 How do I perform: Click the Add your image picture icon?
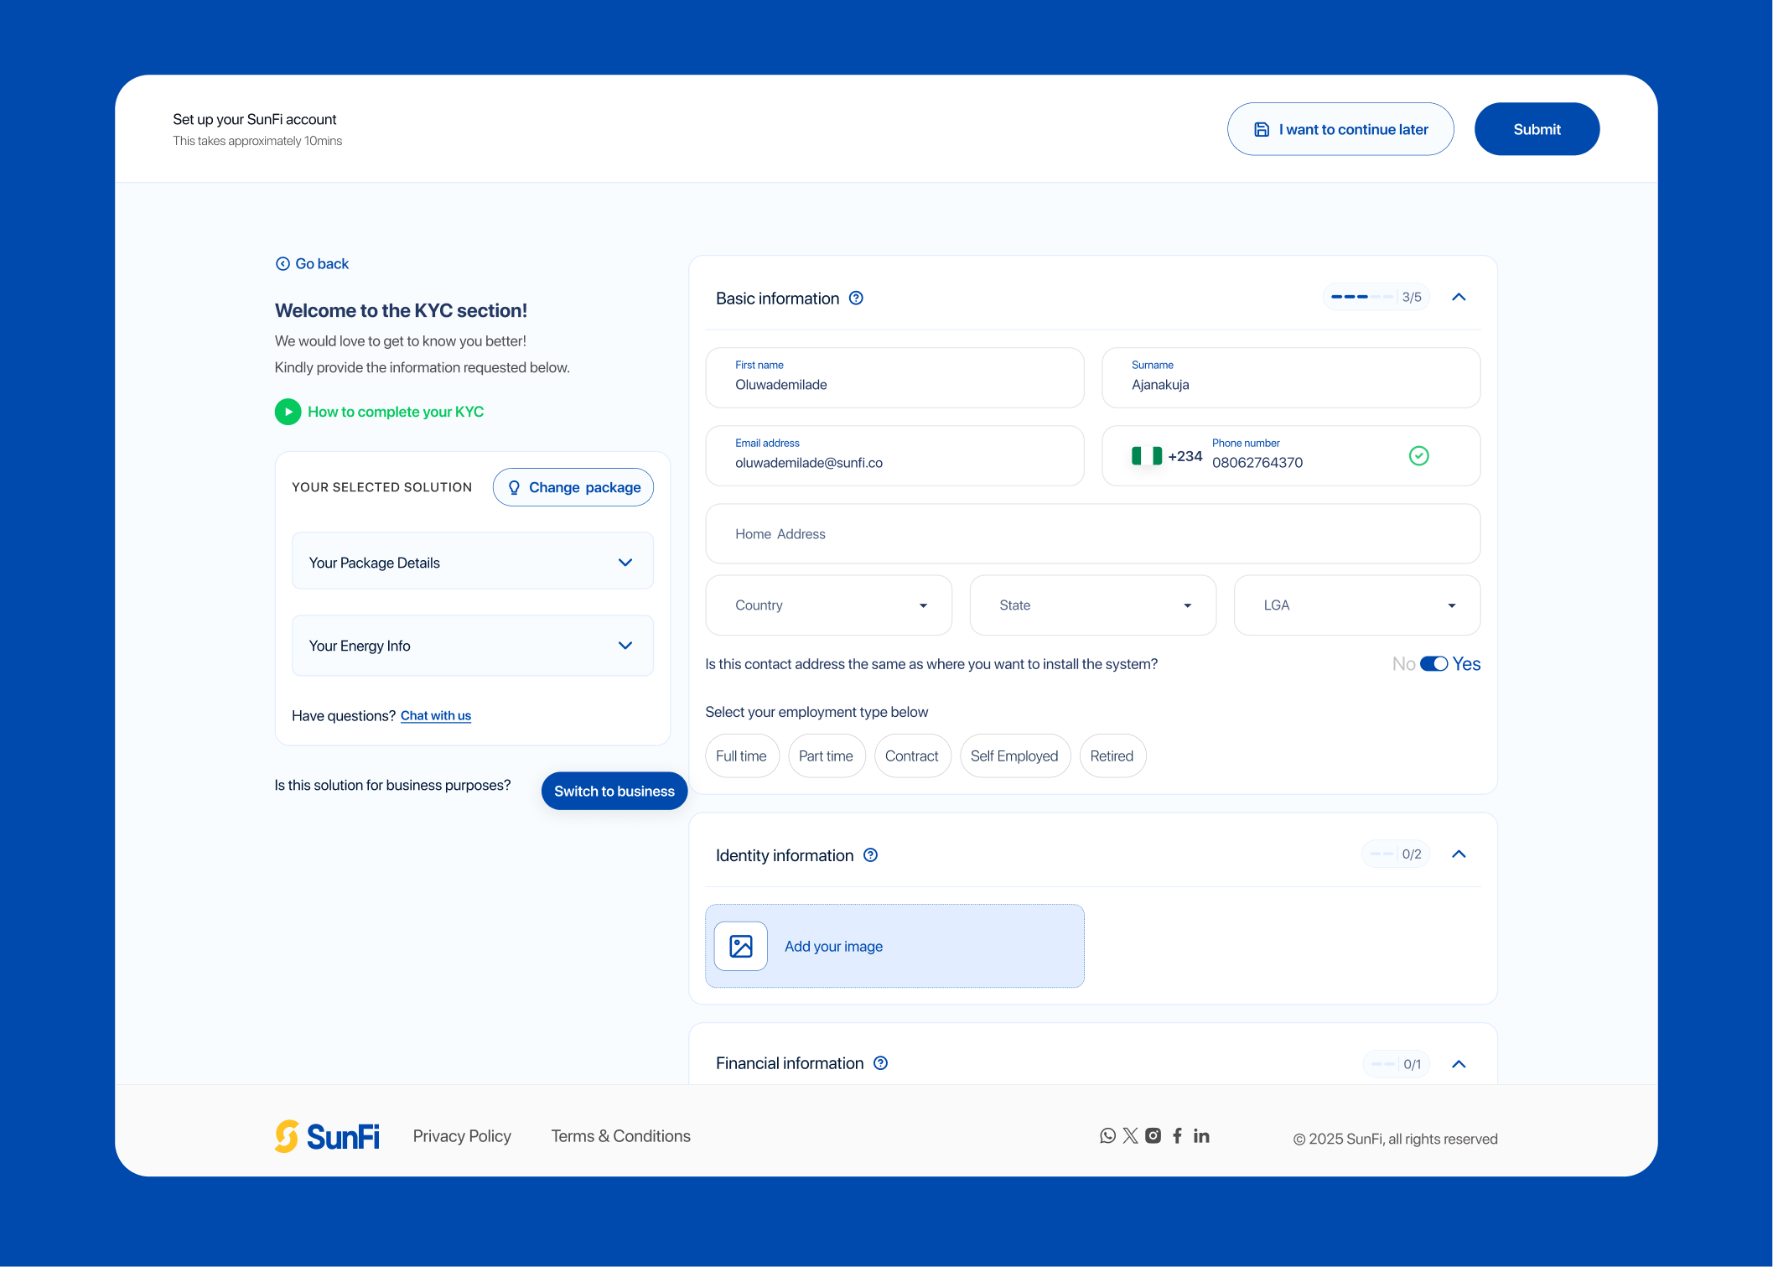point(740,946)
